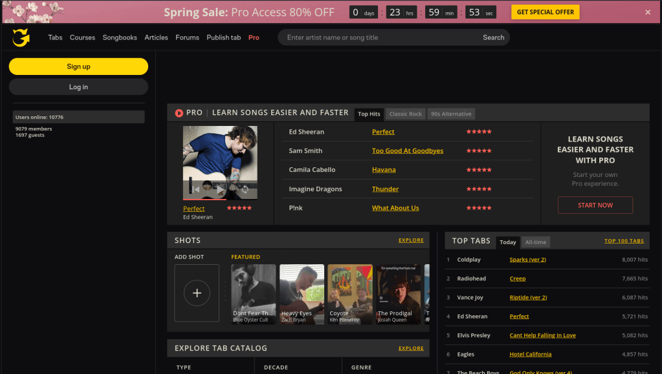Click the red PRO play icon in header
Screen dimensions: 662x374
(x=179, y=113)
